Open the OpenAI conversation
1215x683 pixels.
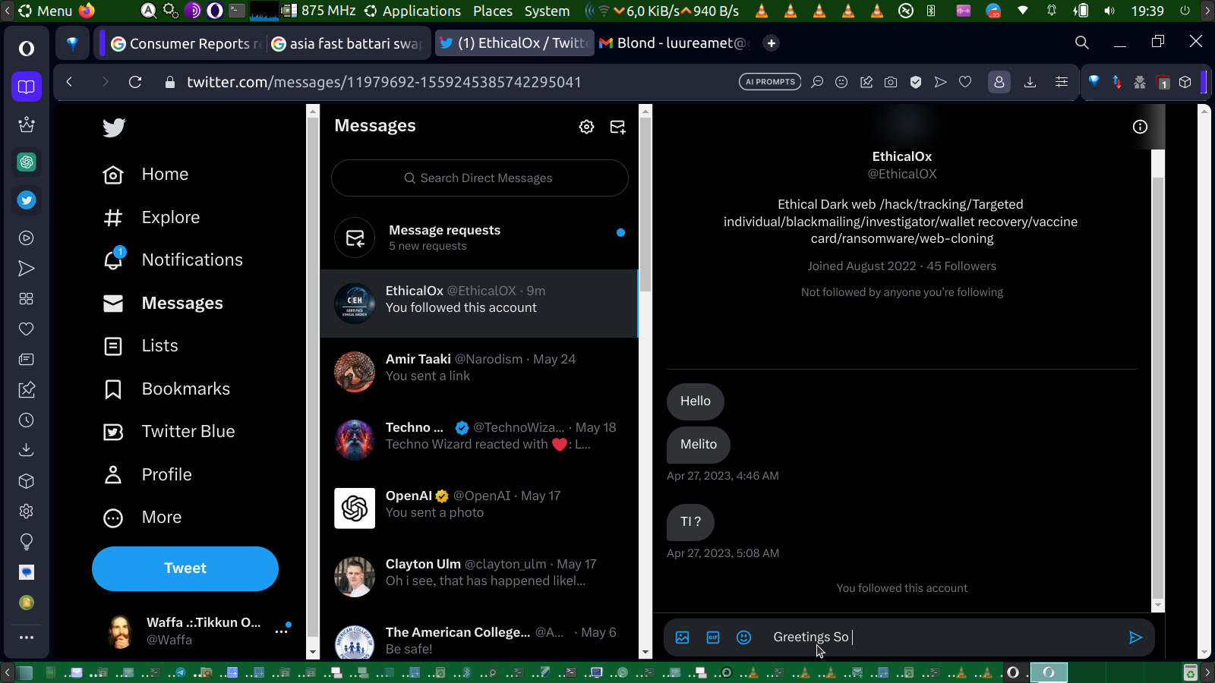click(x=479, y=508)
